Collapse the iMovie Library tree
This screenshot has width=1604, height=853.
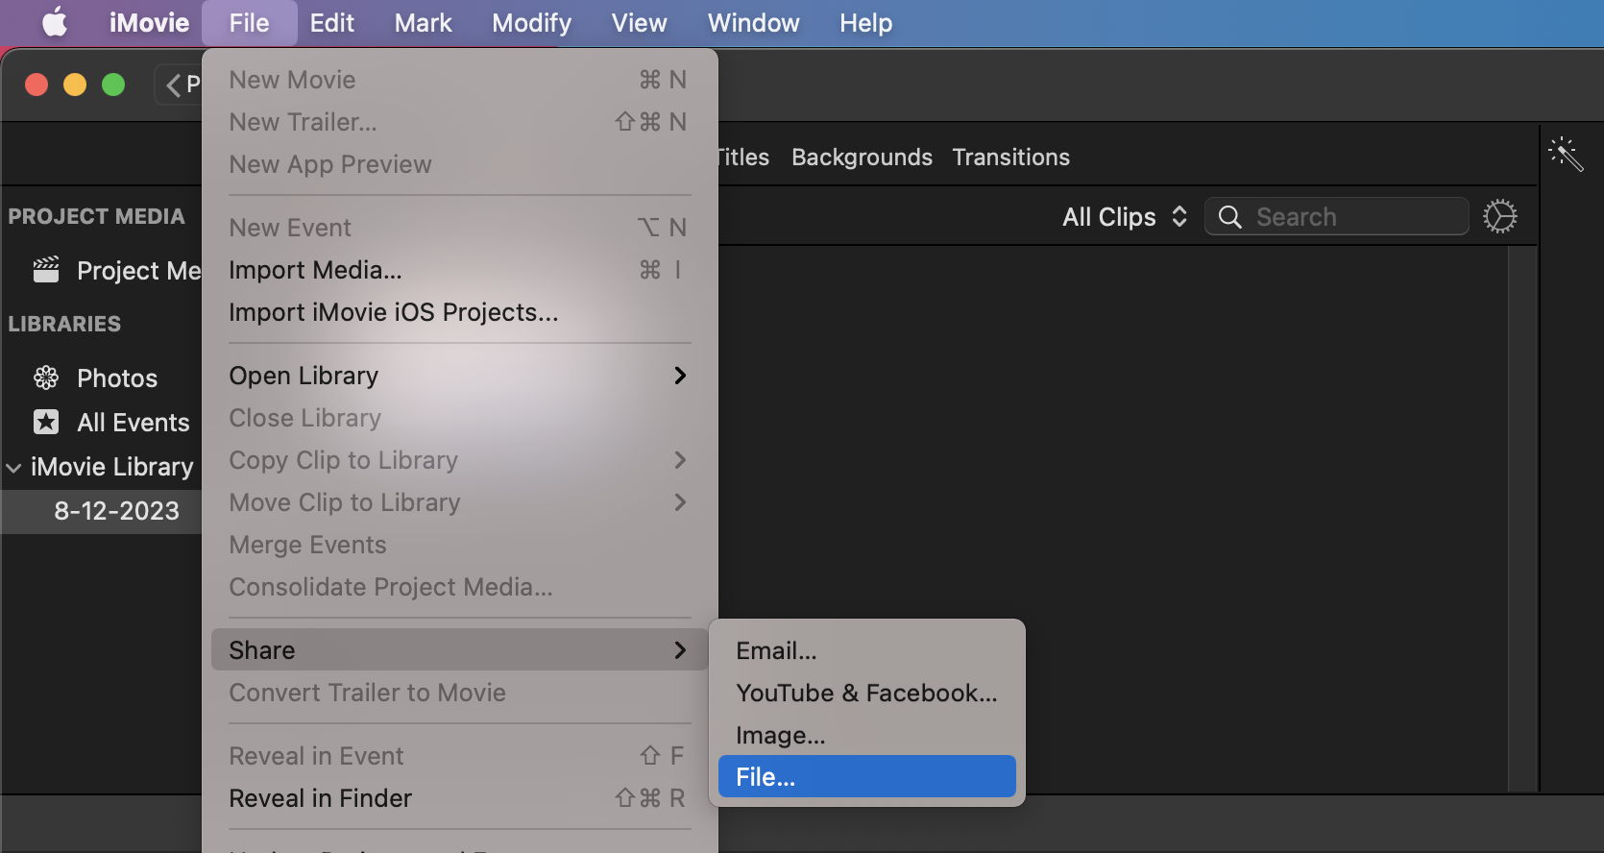tap(13, 468)
